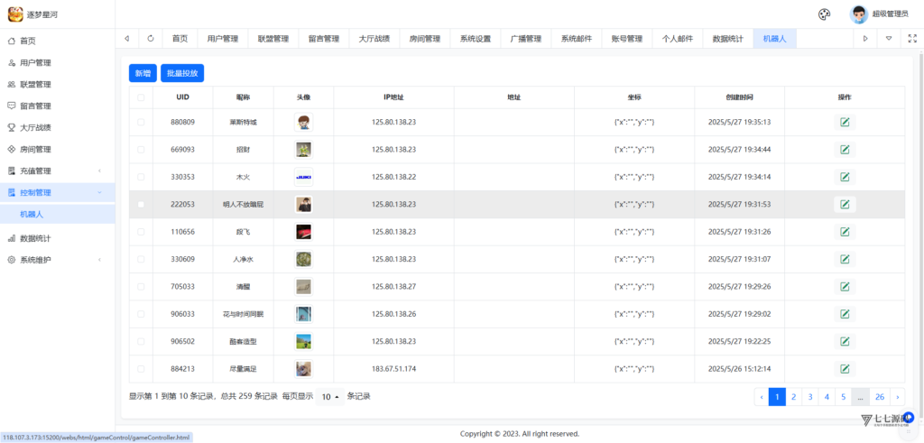The height and width of the screenshot is (443, 924).
Task: Switch to the 机器人 tab
Action: 775,39
